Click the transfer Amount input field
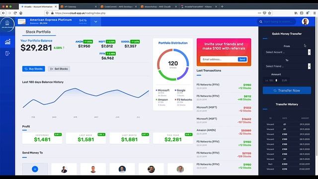 click(271, 81)
